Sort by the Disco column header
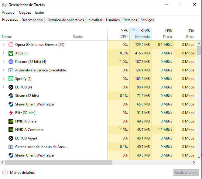 163,34
